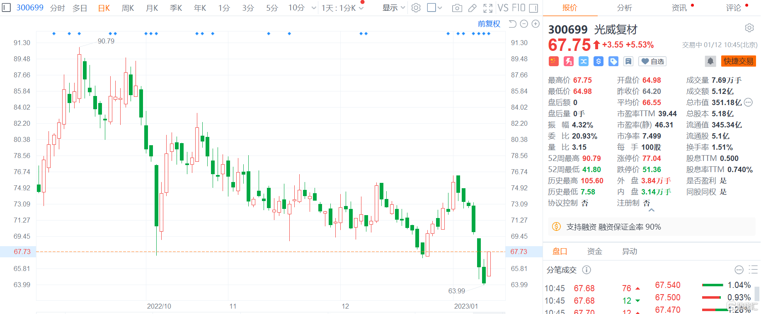Select the 1分 minute chart
761x314 pixels.
point(224,8)
